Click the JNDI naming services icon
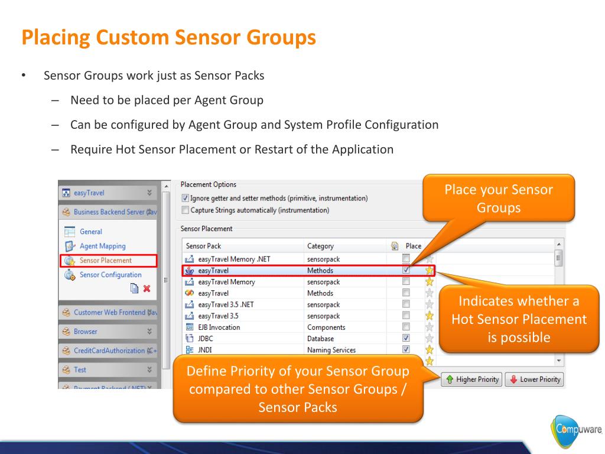Viewport: 605px width, 454px height. pos(190,350)
